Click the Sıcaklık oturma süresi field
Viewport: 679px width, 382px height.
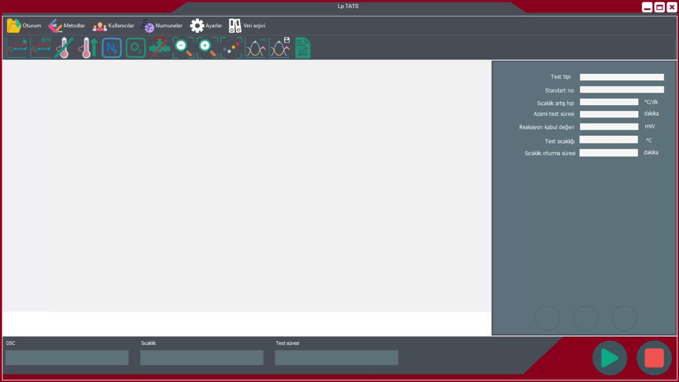tap(609, 153)
